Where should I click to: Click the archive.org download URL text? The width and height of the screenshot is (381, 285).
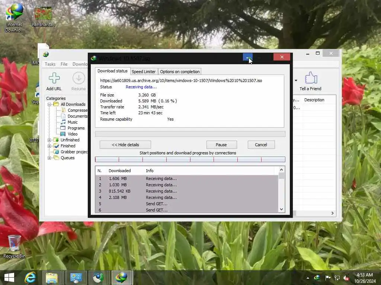(x=181, y=81)
